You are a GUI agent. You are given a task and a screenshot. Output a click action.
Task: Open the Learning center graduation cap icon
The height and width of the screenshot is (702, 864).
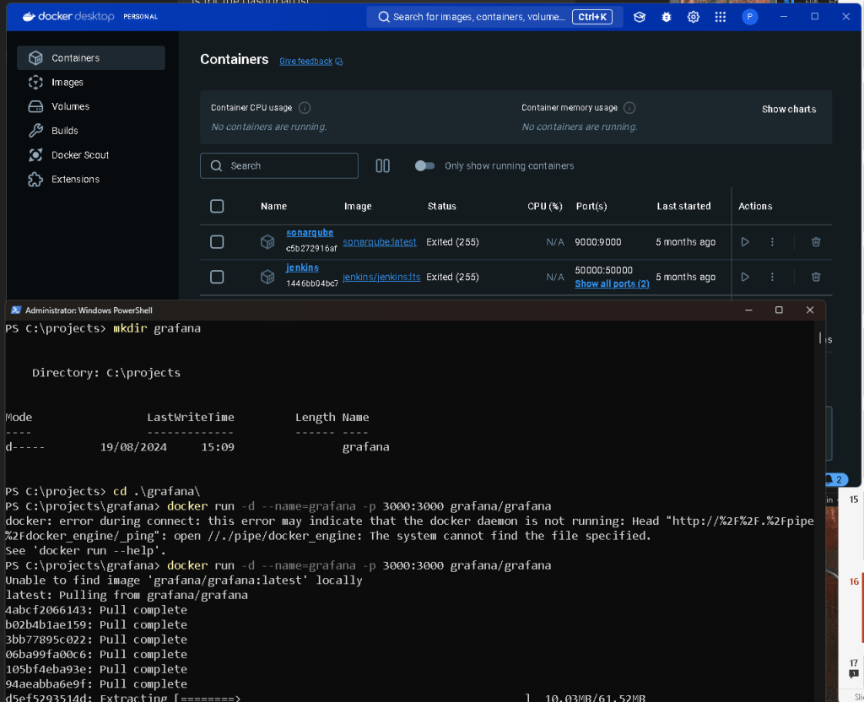pos(640,17)
